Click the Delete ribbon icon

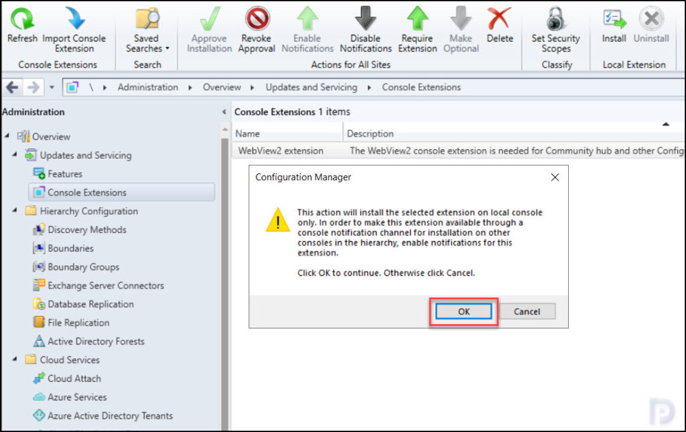click(499, 19)
